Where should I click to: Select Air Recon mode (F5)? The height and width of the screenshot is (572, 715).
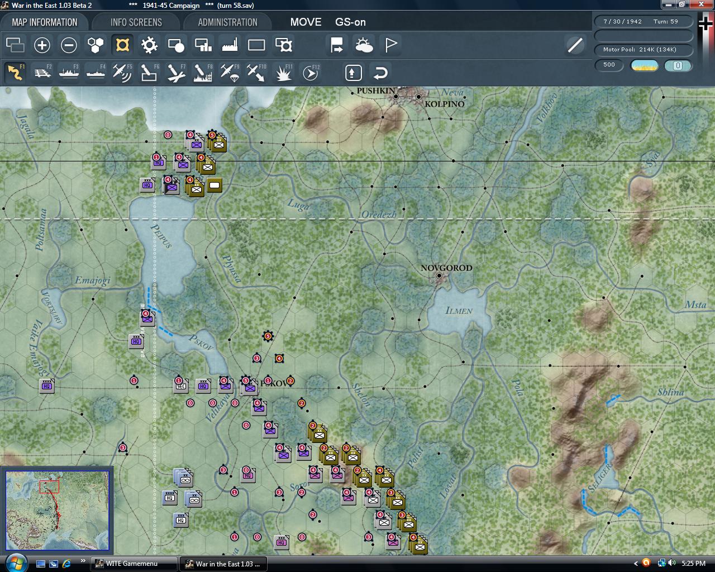click(x=122, y=73)
